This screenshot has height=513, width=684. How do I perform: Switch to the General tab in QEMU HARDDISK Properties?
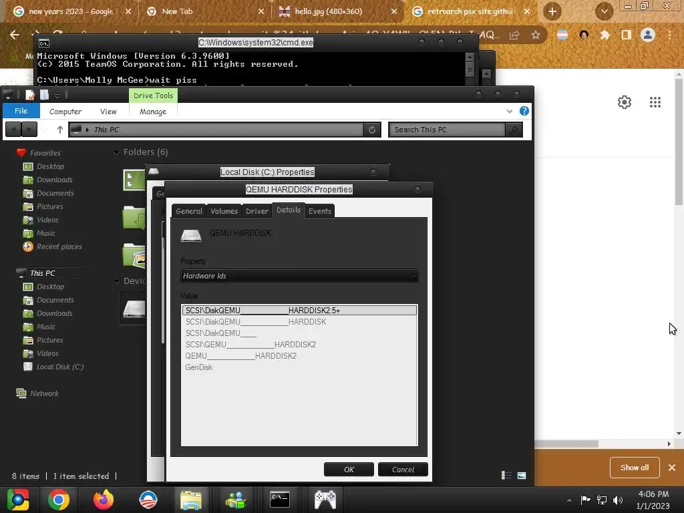coord(189,210)
